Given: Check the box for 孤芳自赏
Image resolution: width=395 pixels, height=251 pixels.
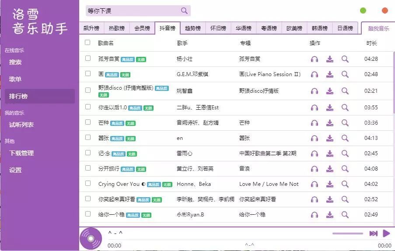Looking at the screenshot, I should pos(88,58).
